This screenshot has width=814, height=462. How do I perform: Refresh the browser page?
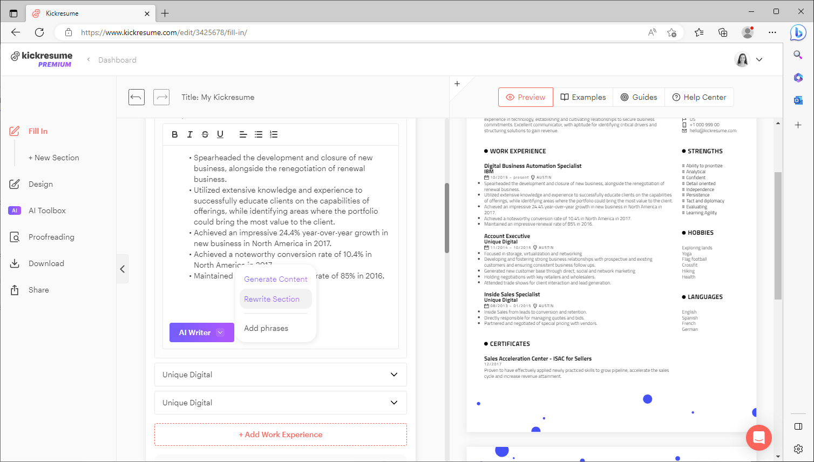click(x=39, y=32)
